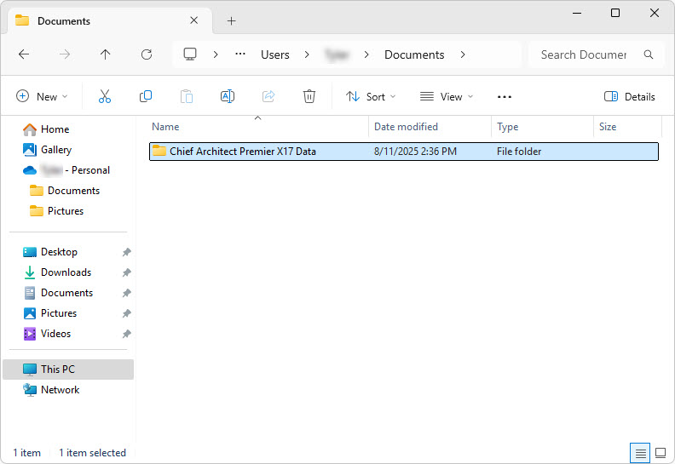Select This PC in the navigation pane
Image resolution: width=675 pixels, height=464 pixels.
[68, 369]
